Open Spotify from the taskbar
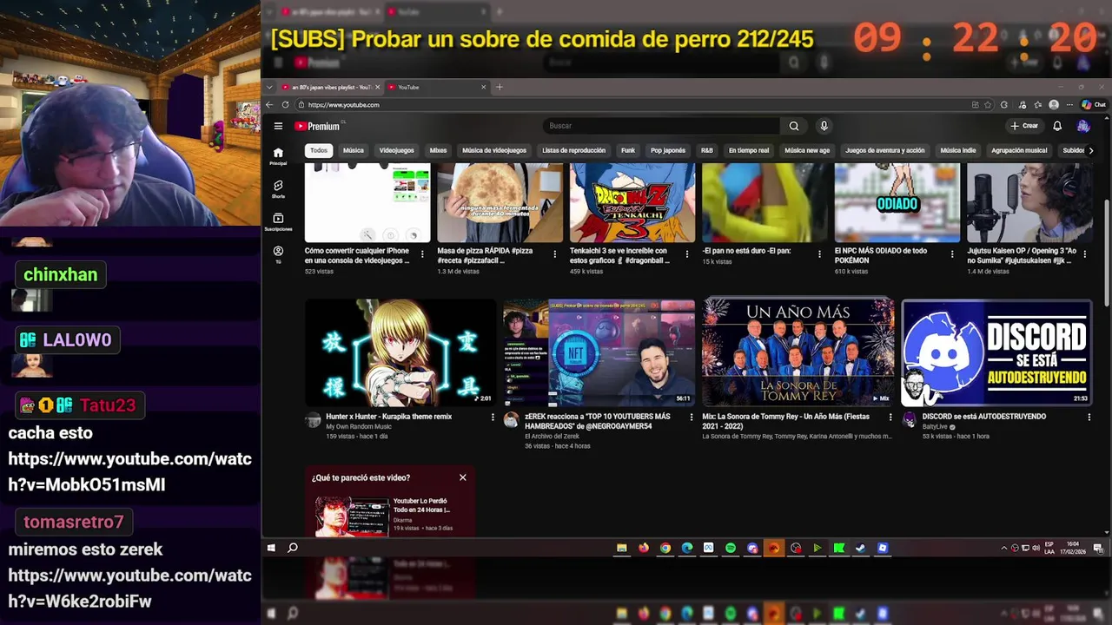Viewport: 1112px width, 625px height. click(x=730, y=548)
